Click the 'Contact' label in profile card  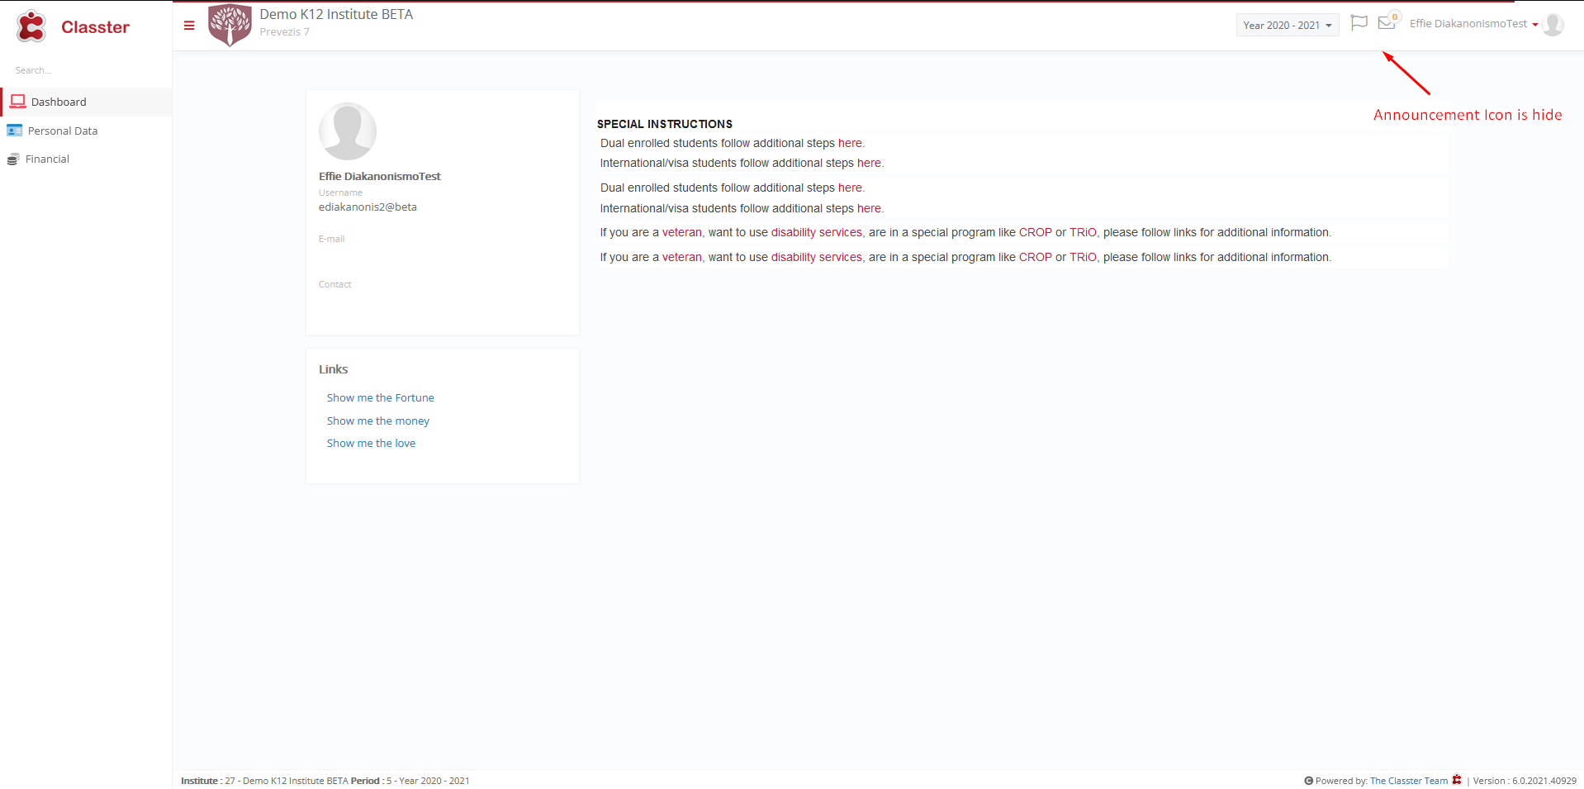click(x=334, y=284)
